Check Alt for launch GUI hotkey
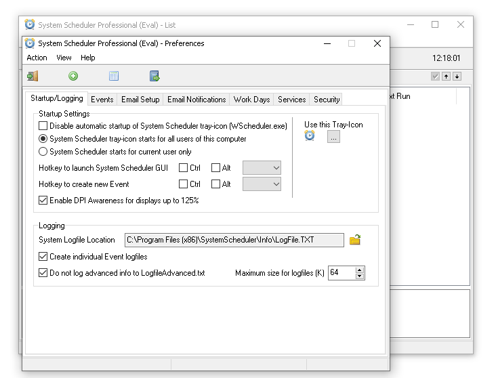The width and height of the screenshot is (496, 378). tap(215, 168)
